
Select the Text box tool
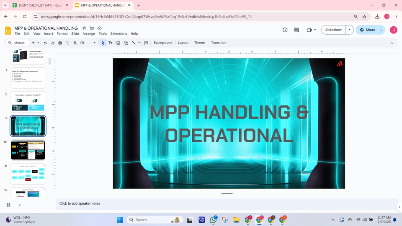pos(111,43)
